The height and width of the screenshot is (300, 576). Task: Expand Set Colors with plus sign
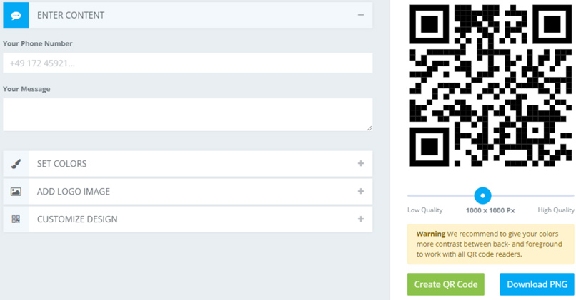[x=361, y=163]
